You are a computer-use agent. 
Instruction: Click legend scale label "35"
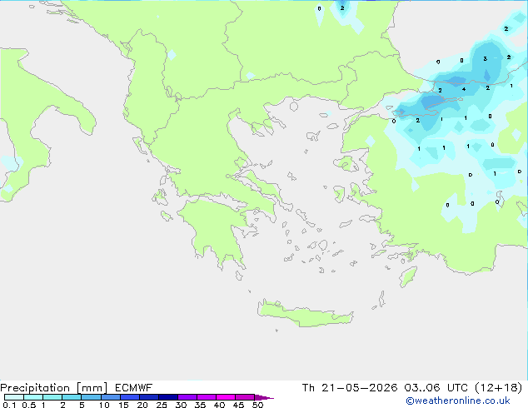pos(200,405)
